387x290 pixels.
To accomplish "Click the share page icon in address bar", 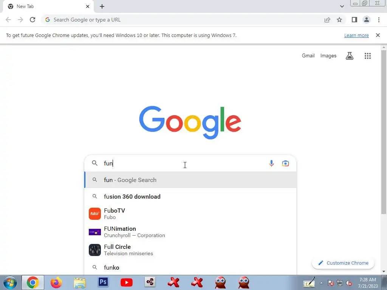I will (x=327, y=20).
